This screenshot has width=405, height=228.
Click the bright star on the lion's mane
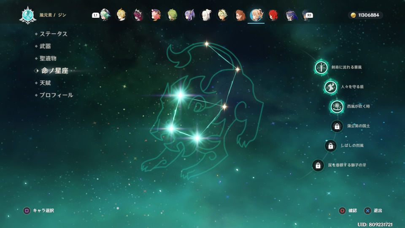[x=180, y=95]
